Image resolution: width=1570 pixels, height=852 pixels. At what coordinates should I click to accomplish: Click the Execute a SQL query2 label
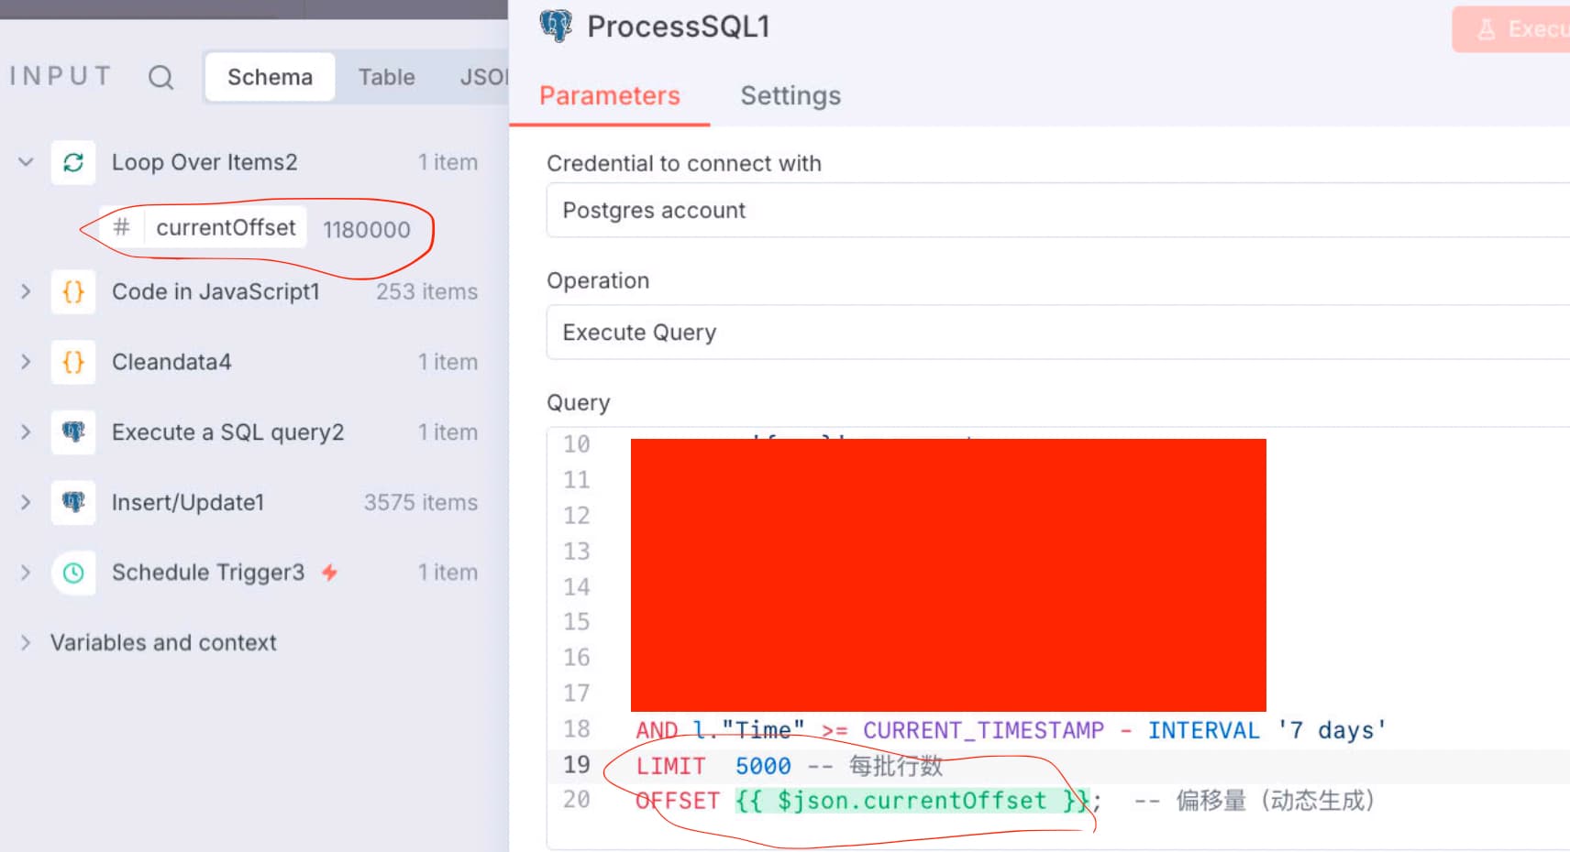click(227, 431)
